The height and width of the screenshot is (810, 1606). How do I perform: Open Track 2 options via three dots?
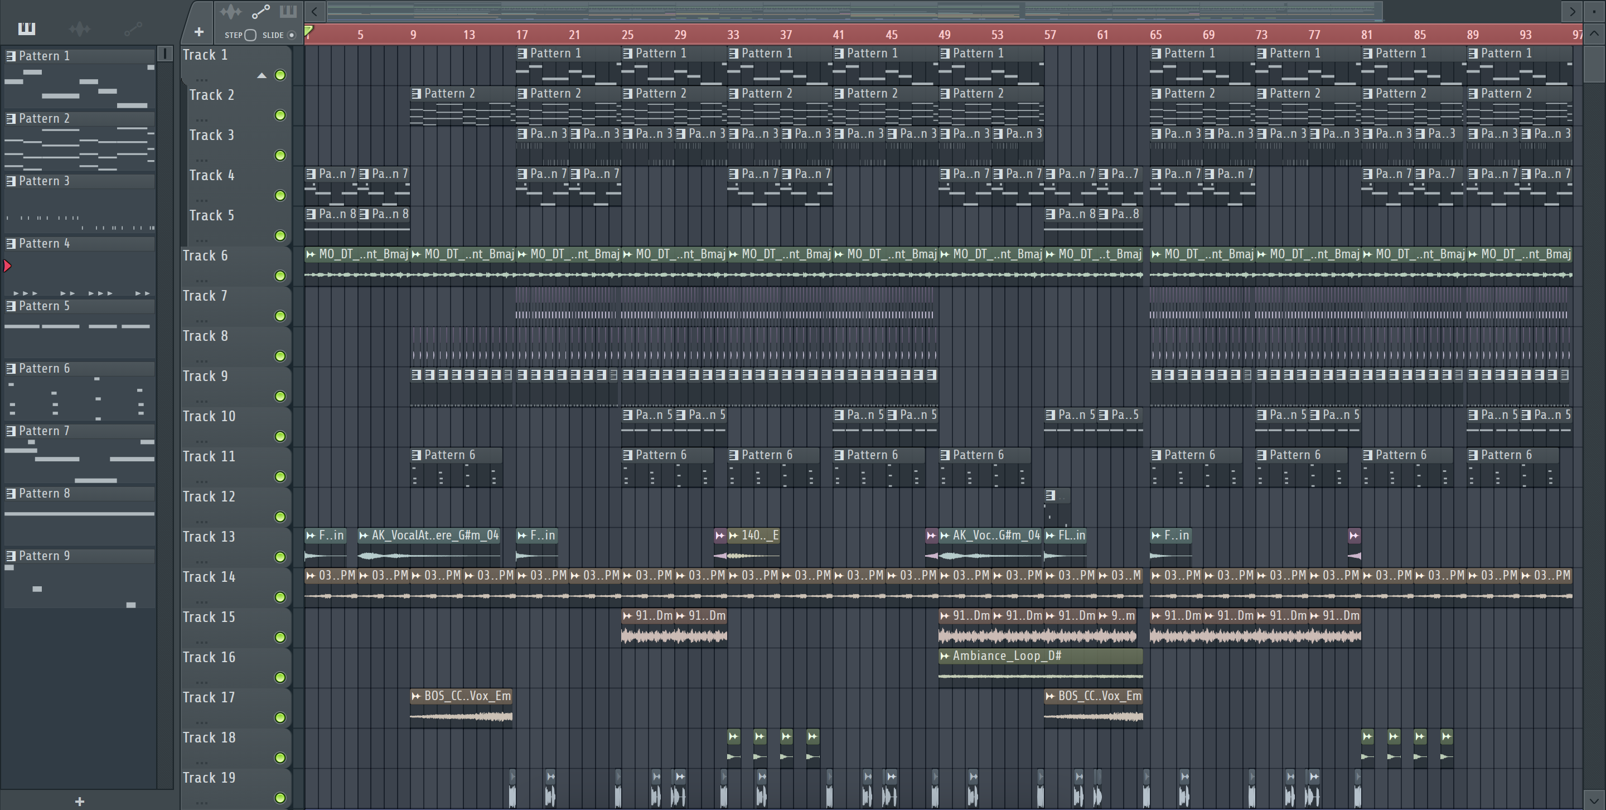(x=201, y=120)
